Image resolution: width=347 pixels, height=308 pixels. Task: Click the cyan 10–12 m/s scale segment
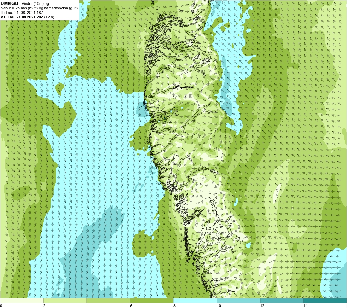239,301
